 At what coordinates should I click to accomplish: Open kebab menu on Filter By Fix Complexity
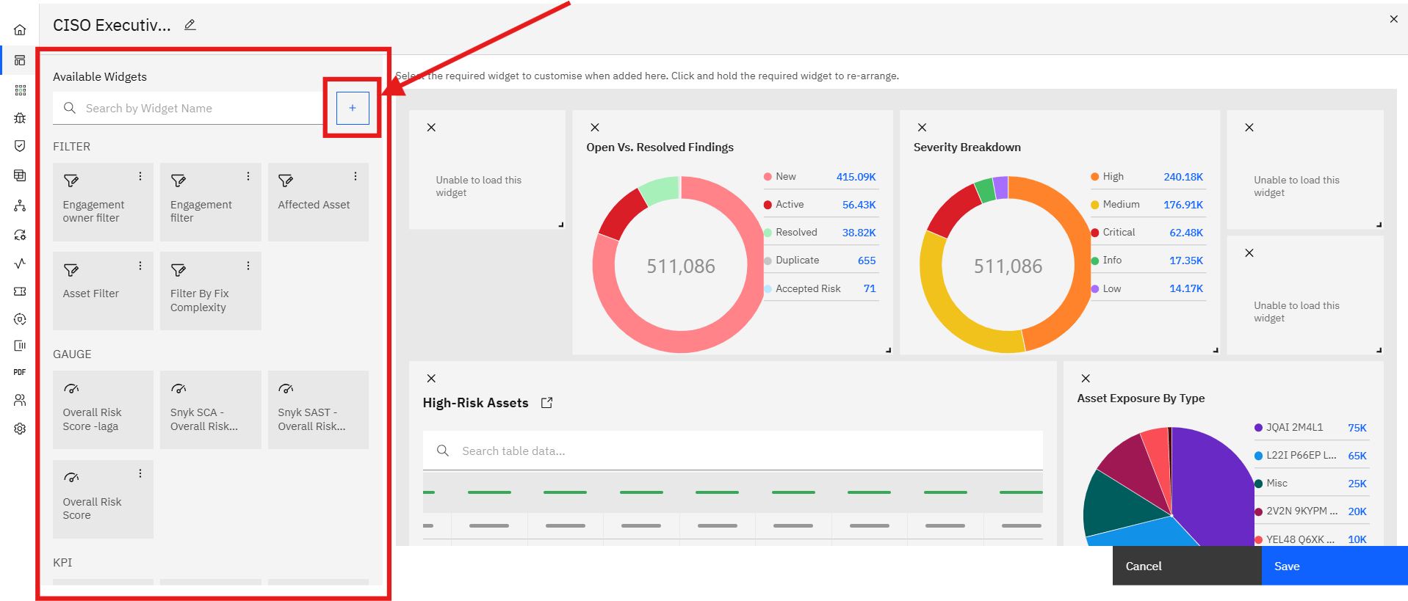248,266
